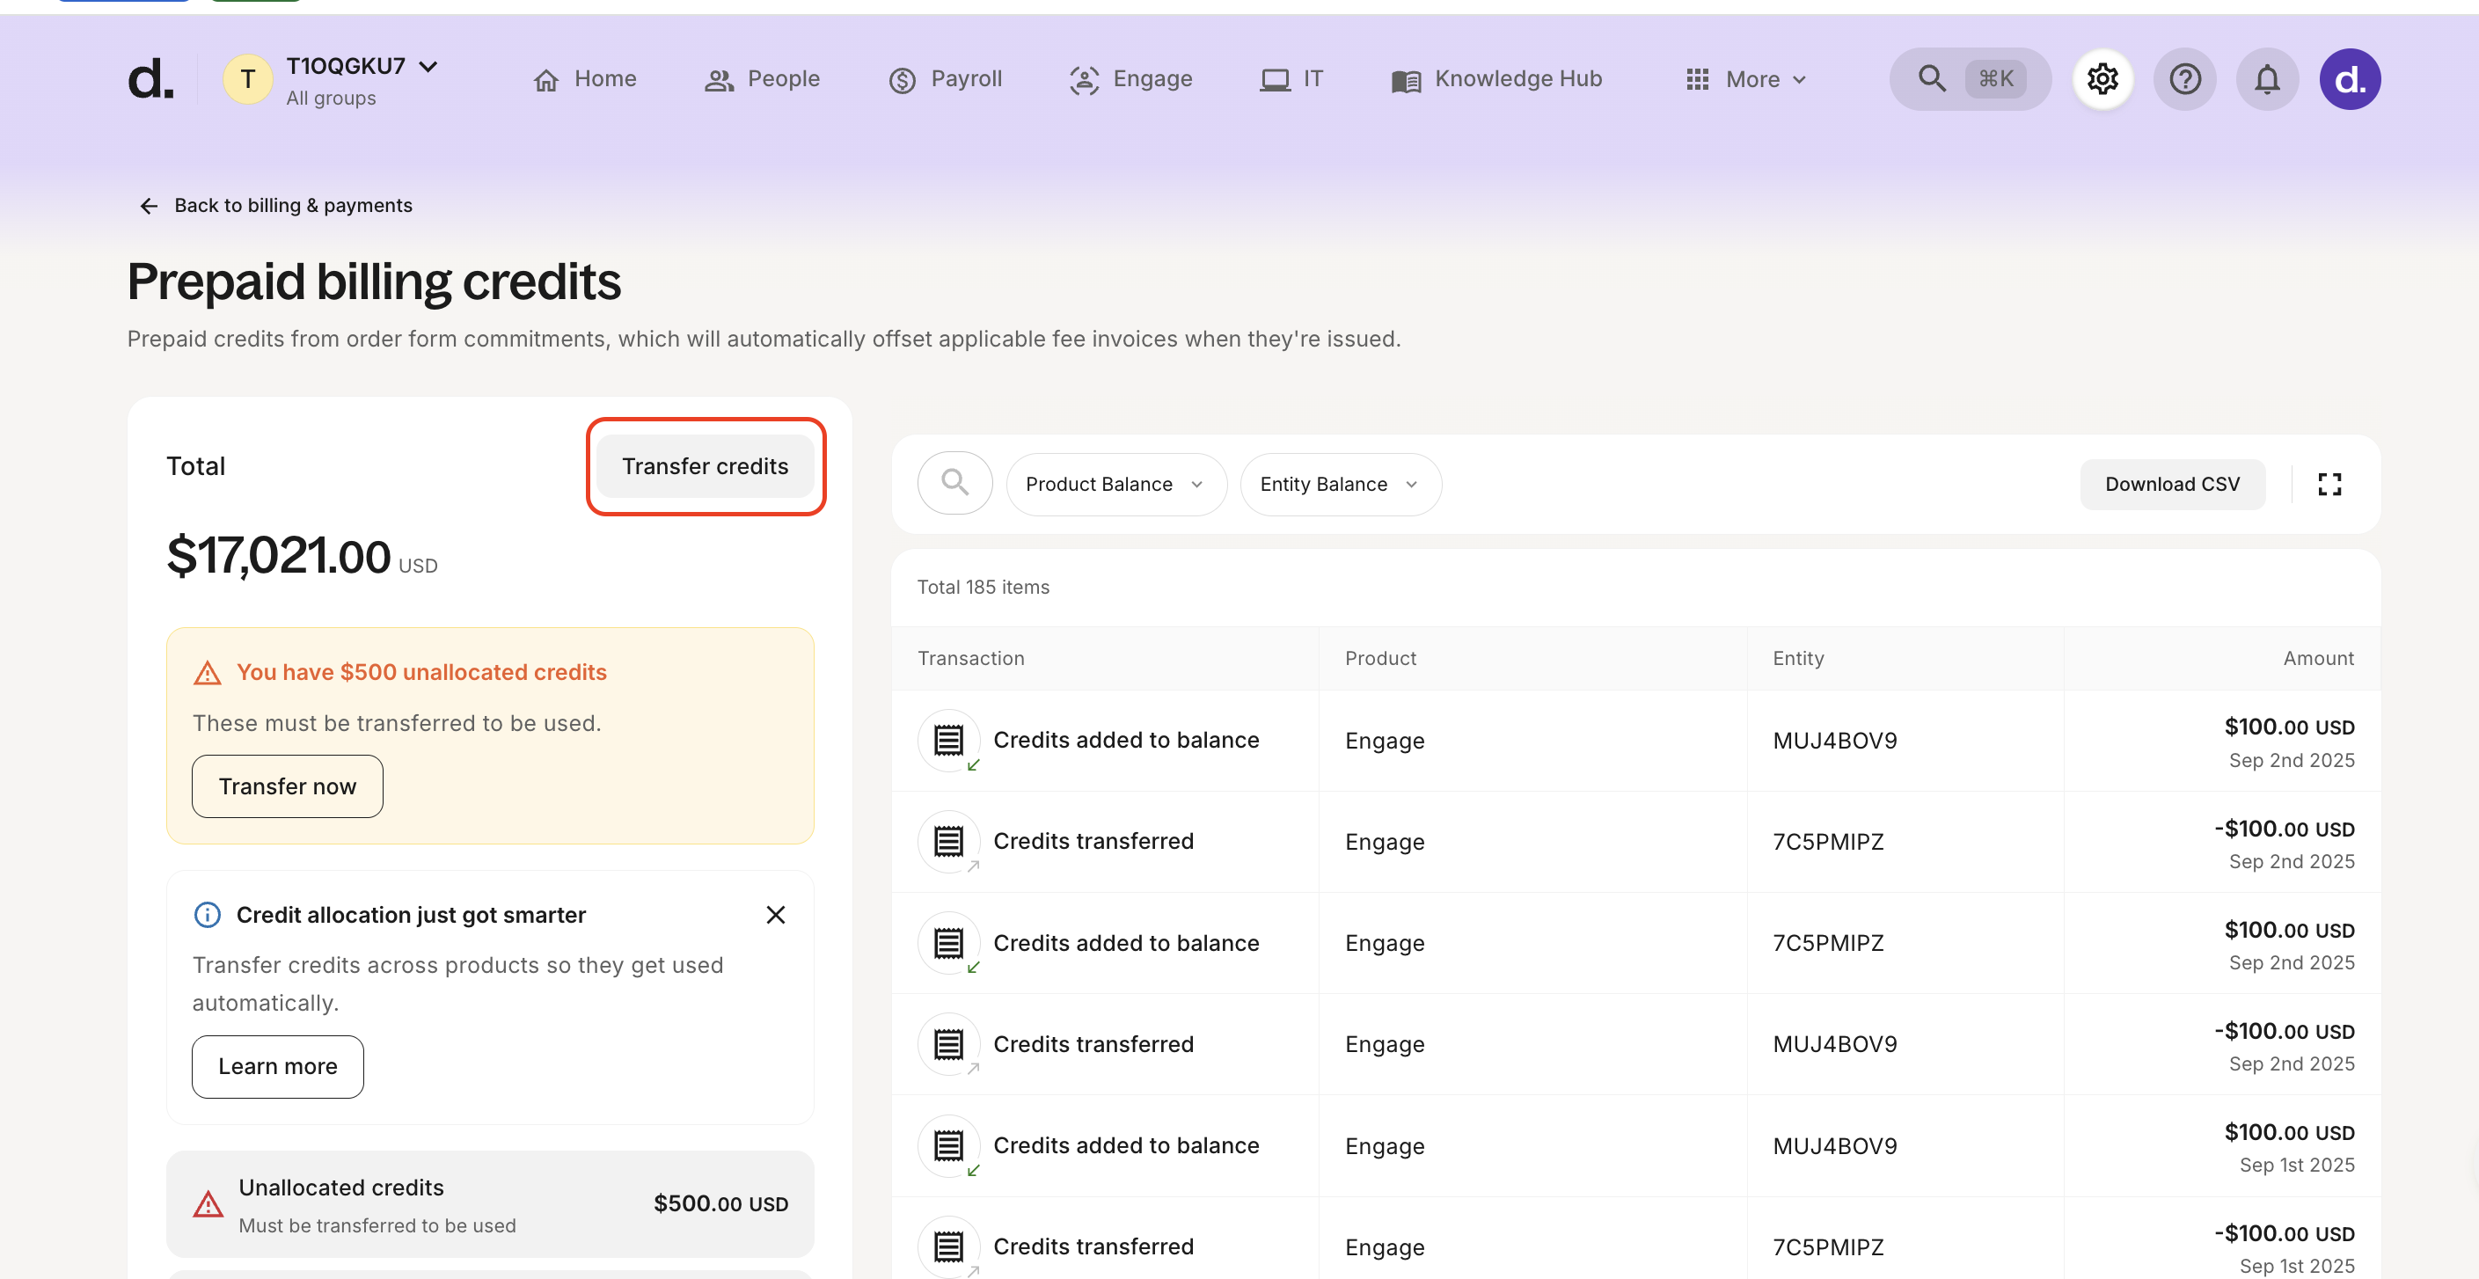Click the profile avatar in top right
2479x1279 pixels.
pos(2349,79)
